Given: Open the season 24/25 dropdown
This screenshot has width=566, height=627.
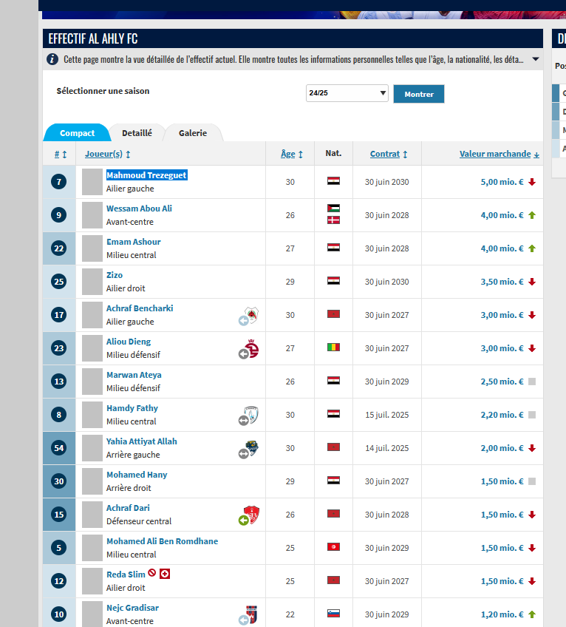Looking at the screenshot, I should [347, 93].
